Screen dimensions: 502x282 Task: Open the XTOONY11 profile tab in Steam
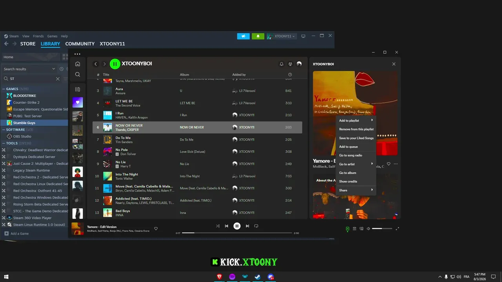[x=112, y=44]
